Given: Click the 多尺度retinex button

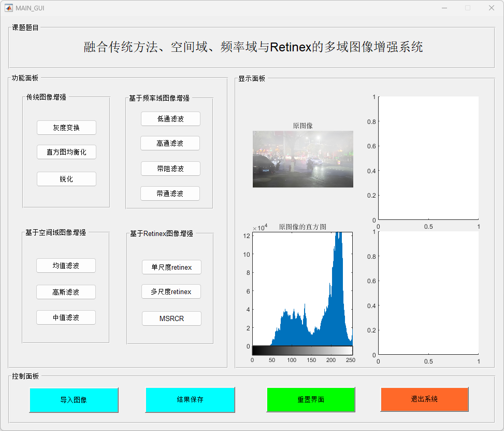Looking at the screenshot, I should point(171,292).
